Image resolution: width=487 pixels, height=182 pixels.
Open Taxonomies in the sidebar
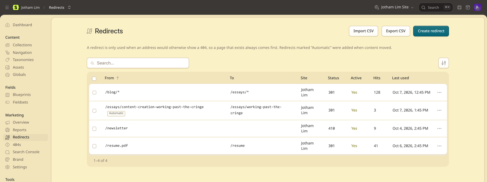23,60
